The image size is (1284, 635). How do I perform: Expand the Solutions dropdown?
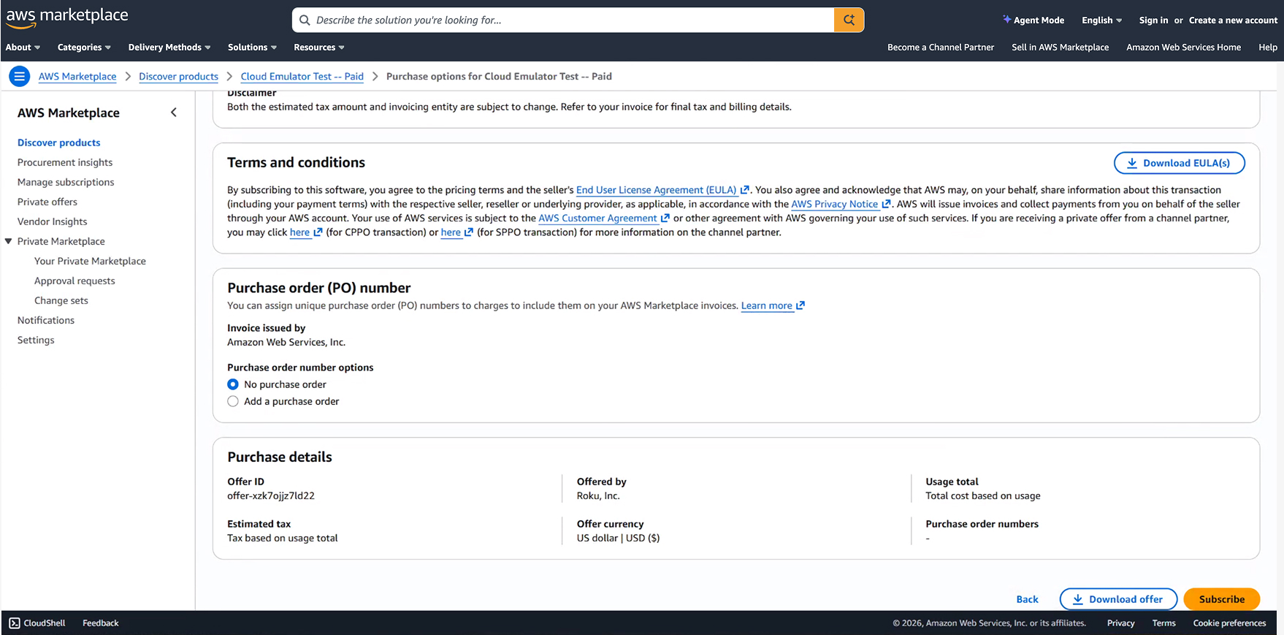pyautogui.click(x=252, y=47)
